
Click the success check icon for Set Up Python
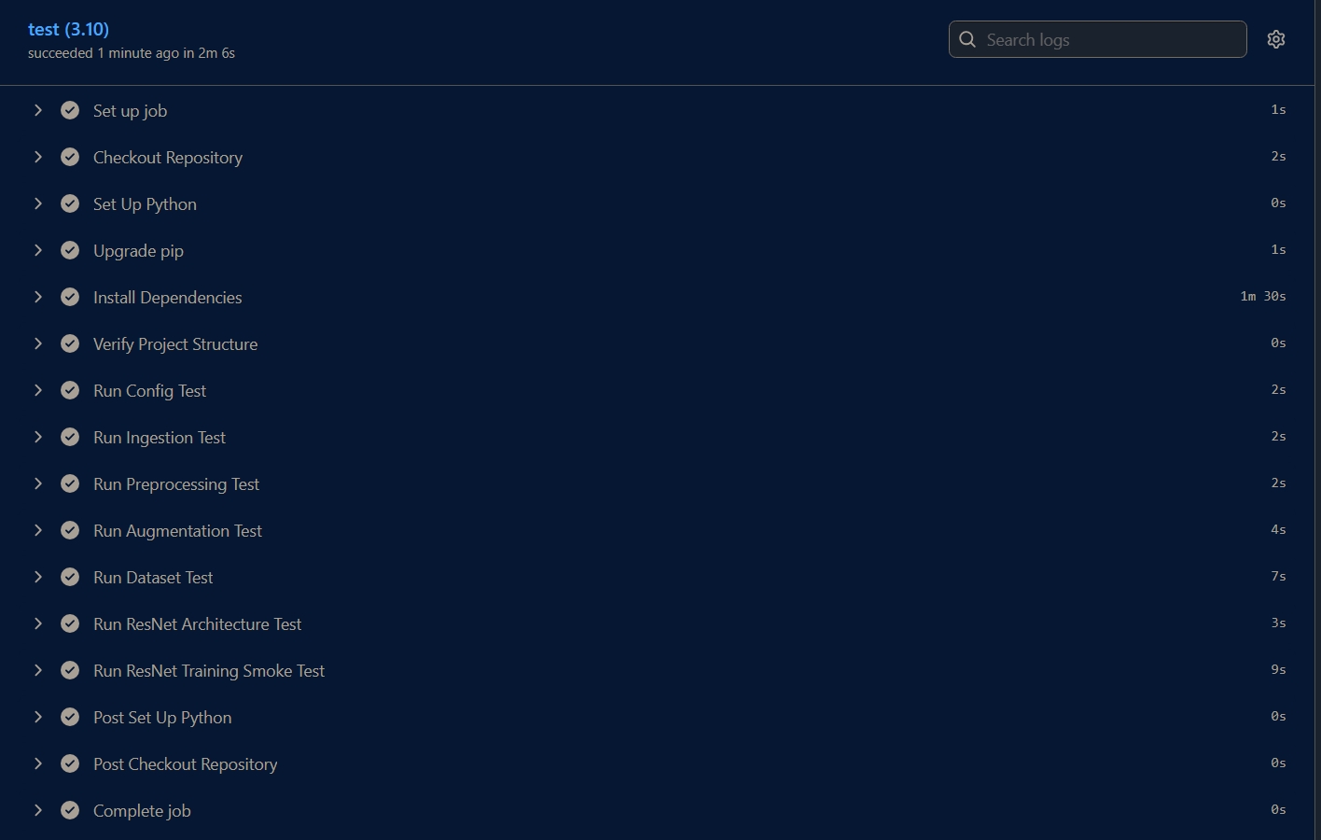coord(70,203)
